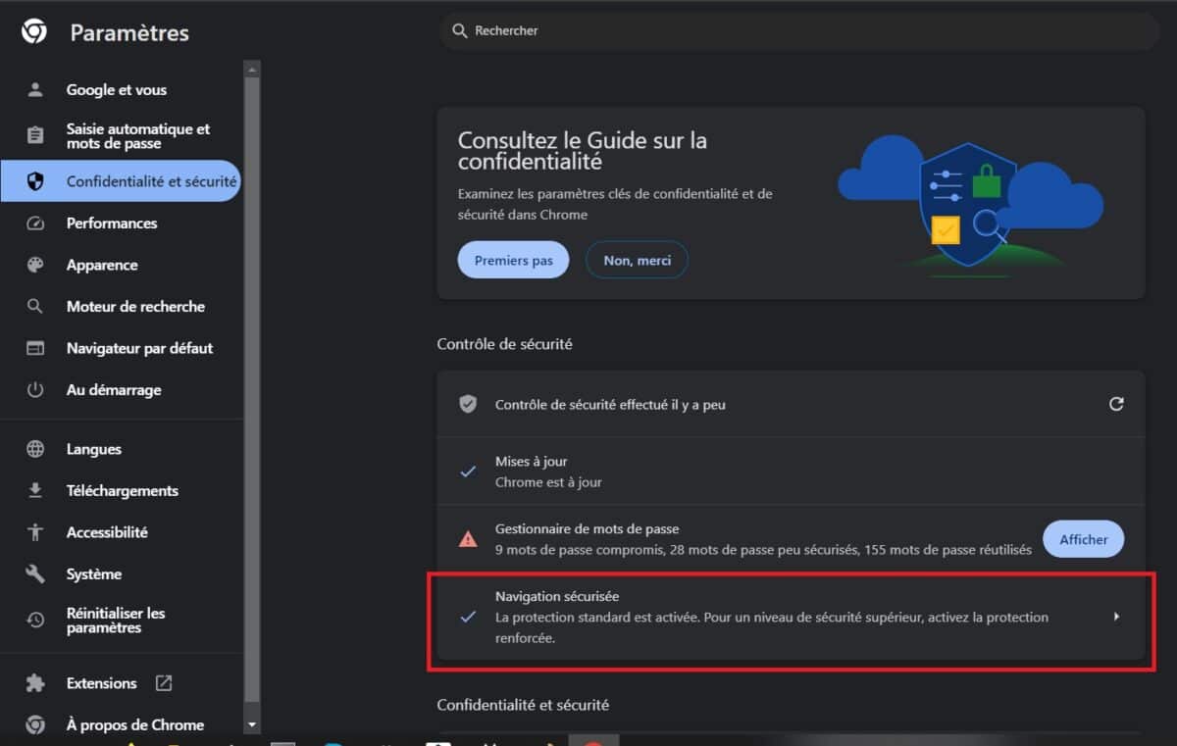
Task: Click the reset clock icon for Réinitialiser
Action: (35, 621)
